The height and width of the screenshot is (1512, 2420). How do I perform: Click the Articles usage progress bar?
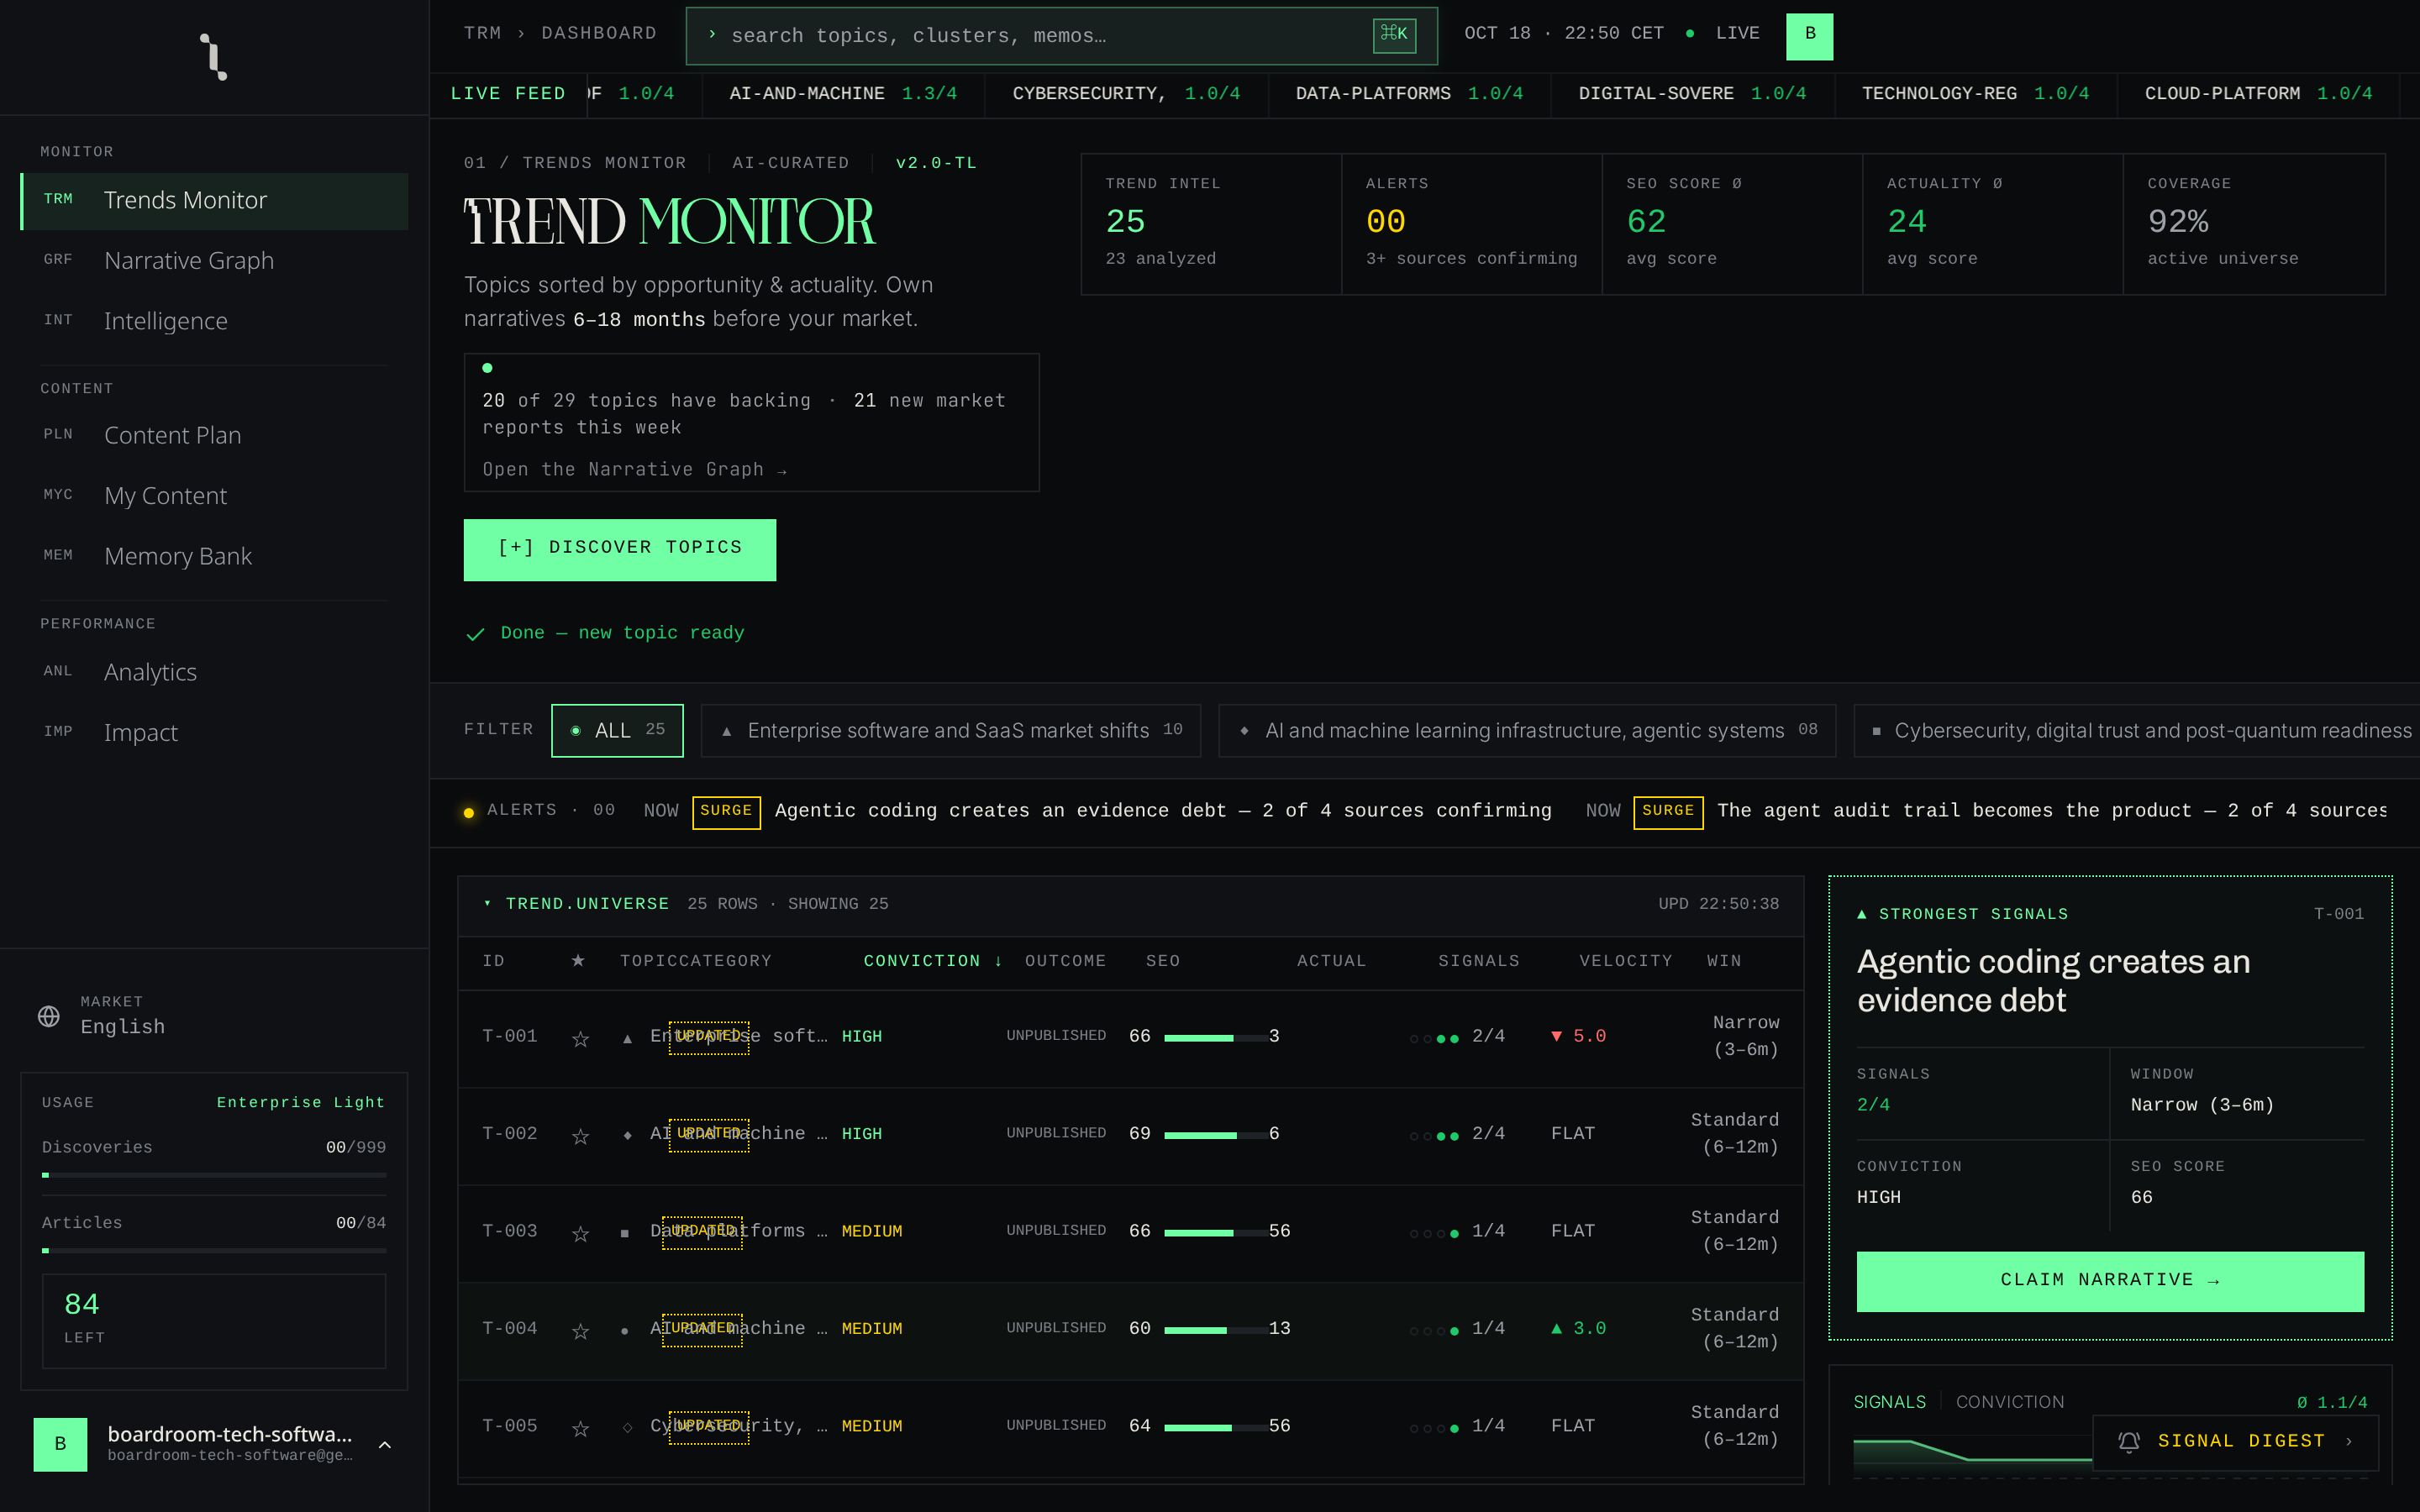(x=214, y=1250)
